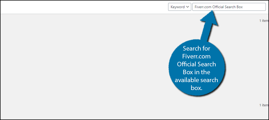This screenshot has width=269, height=120.
Task: Click the bottom "1 item" count text
Action: [264, 105]
